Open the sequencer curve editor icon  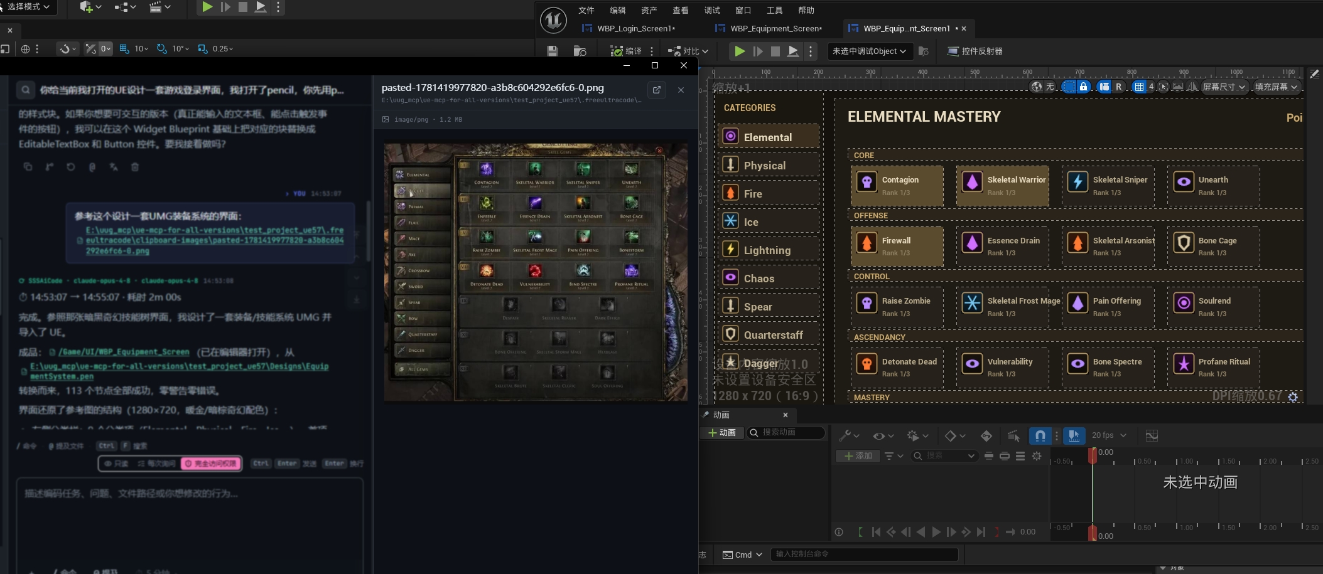[1152, 435]
